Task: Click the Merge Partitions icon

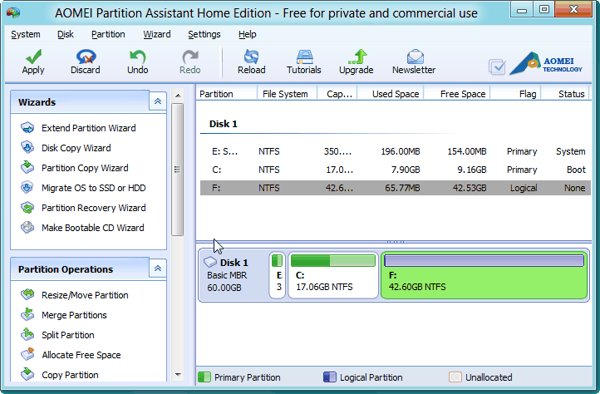Action: (27, 314)
